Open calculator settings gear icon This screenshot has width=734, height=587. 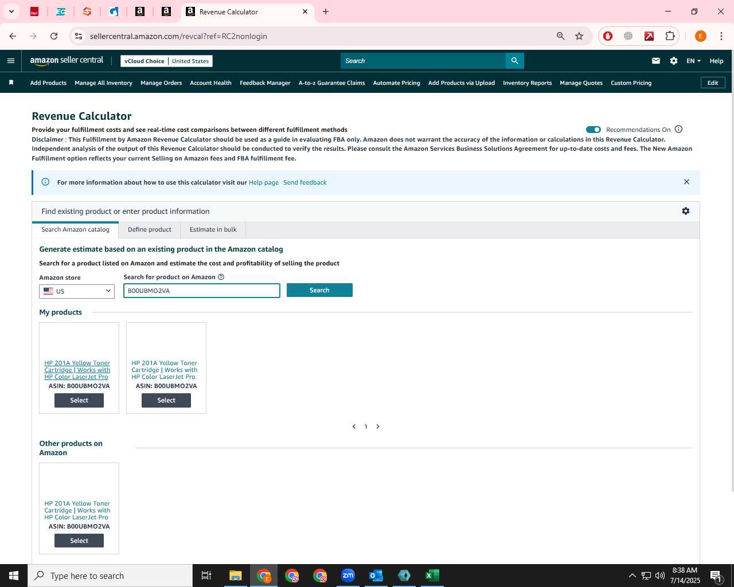tap(685, 211)
